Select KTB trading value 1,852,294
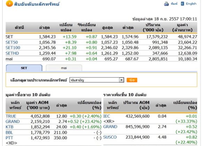Viewport: 203px width, 146px height. coord(40,127)
